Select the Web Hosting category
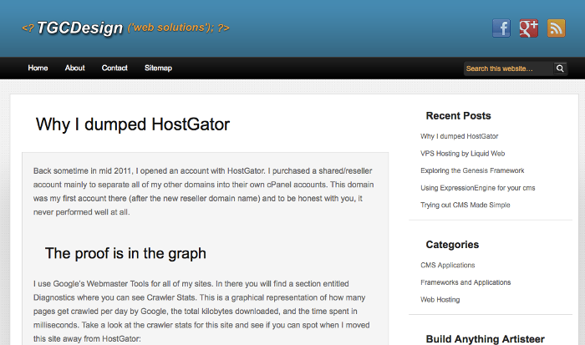Screen dimensions: 585x345 point(440,299)
